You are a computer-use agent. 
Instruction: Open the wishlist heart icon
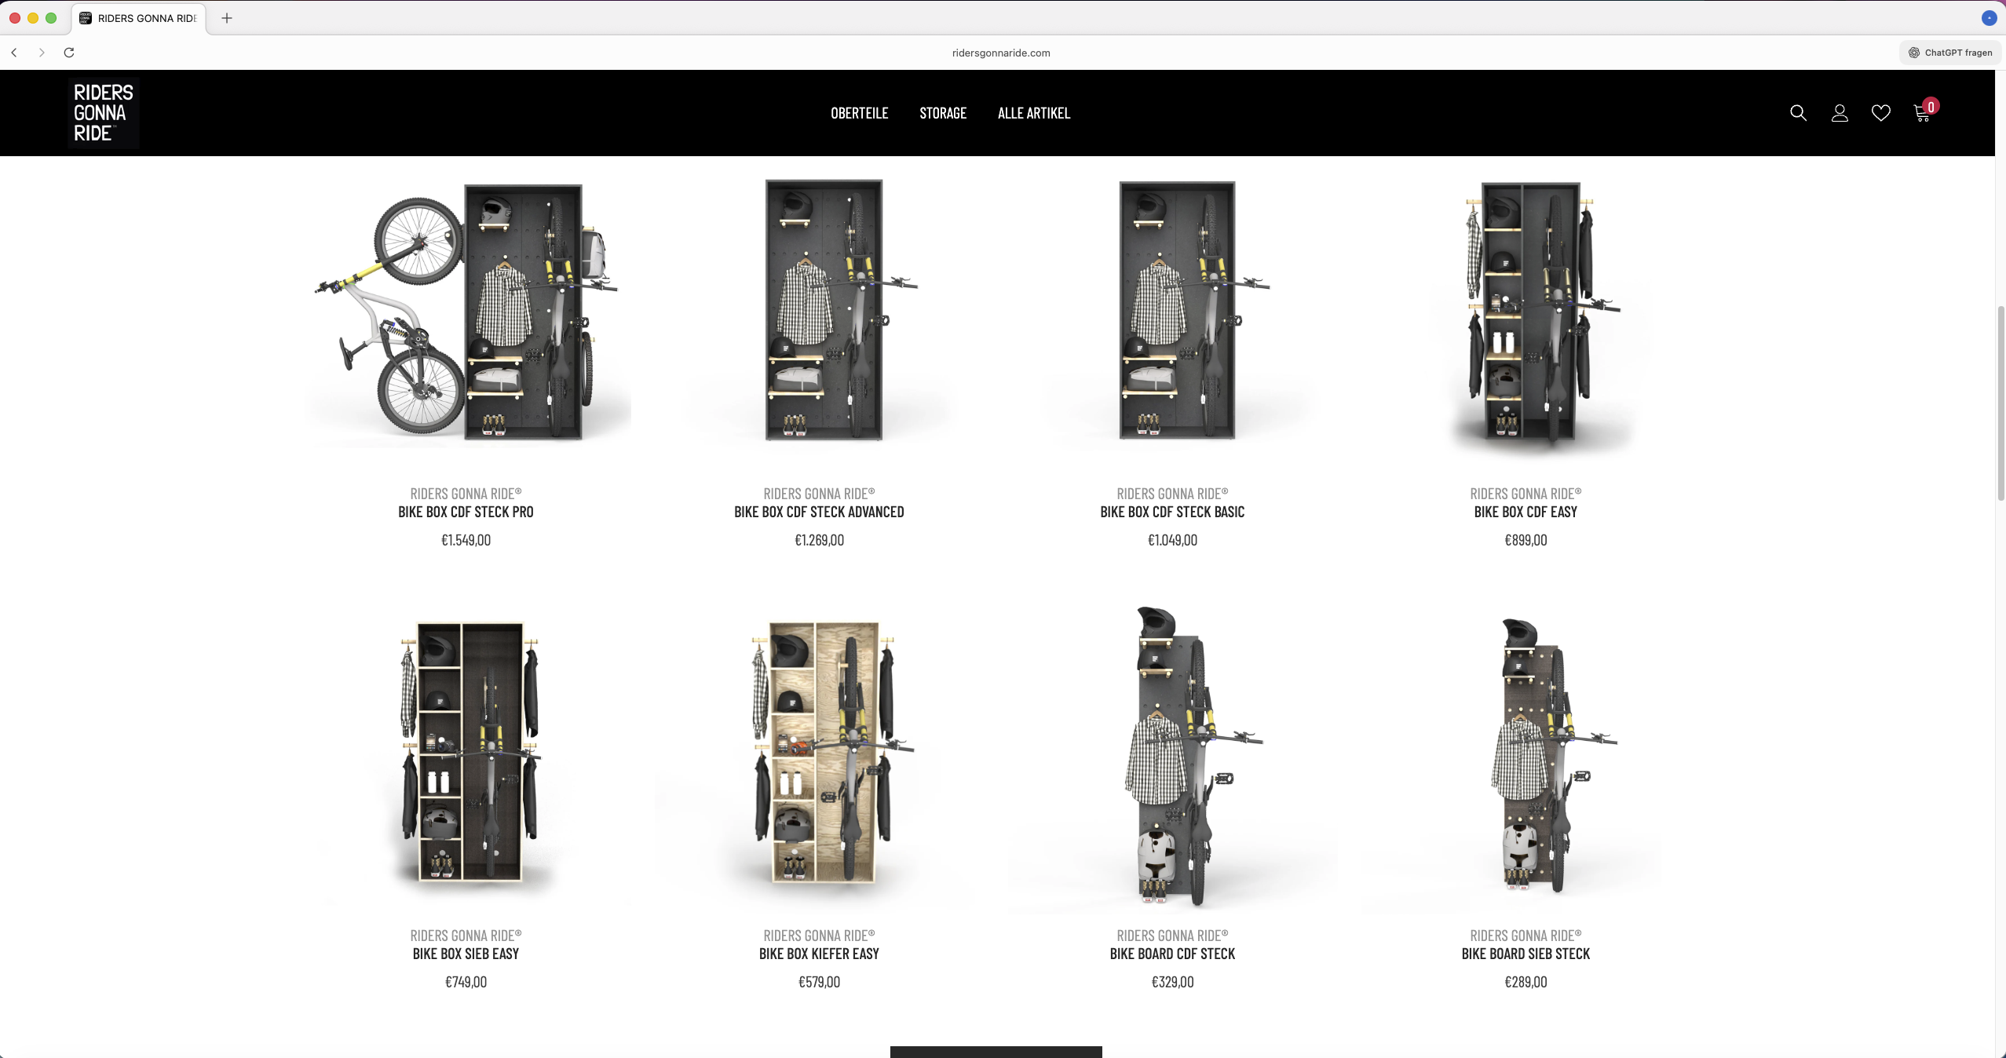(1881, 113)
